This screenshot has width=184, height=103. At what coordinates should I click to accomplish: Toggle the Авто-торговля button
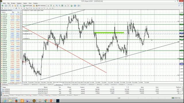pos(41,6)
